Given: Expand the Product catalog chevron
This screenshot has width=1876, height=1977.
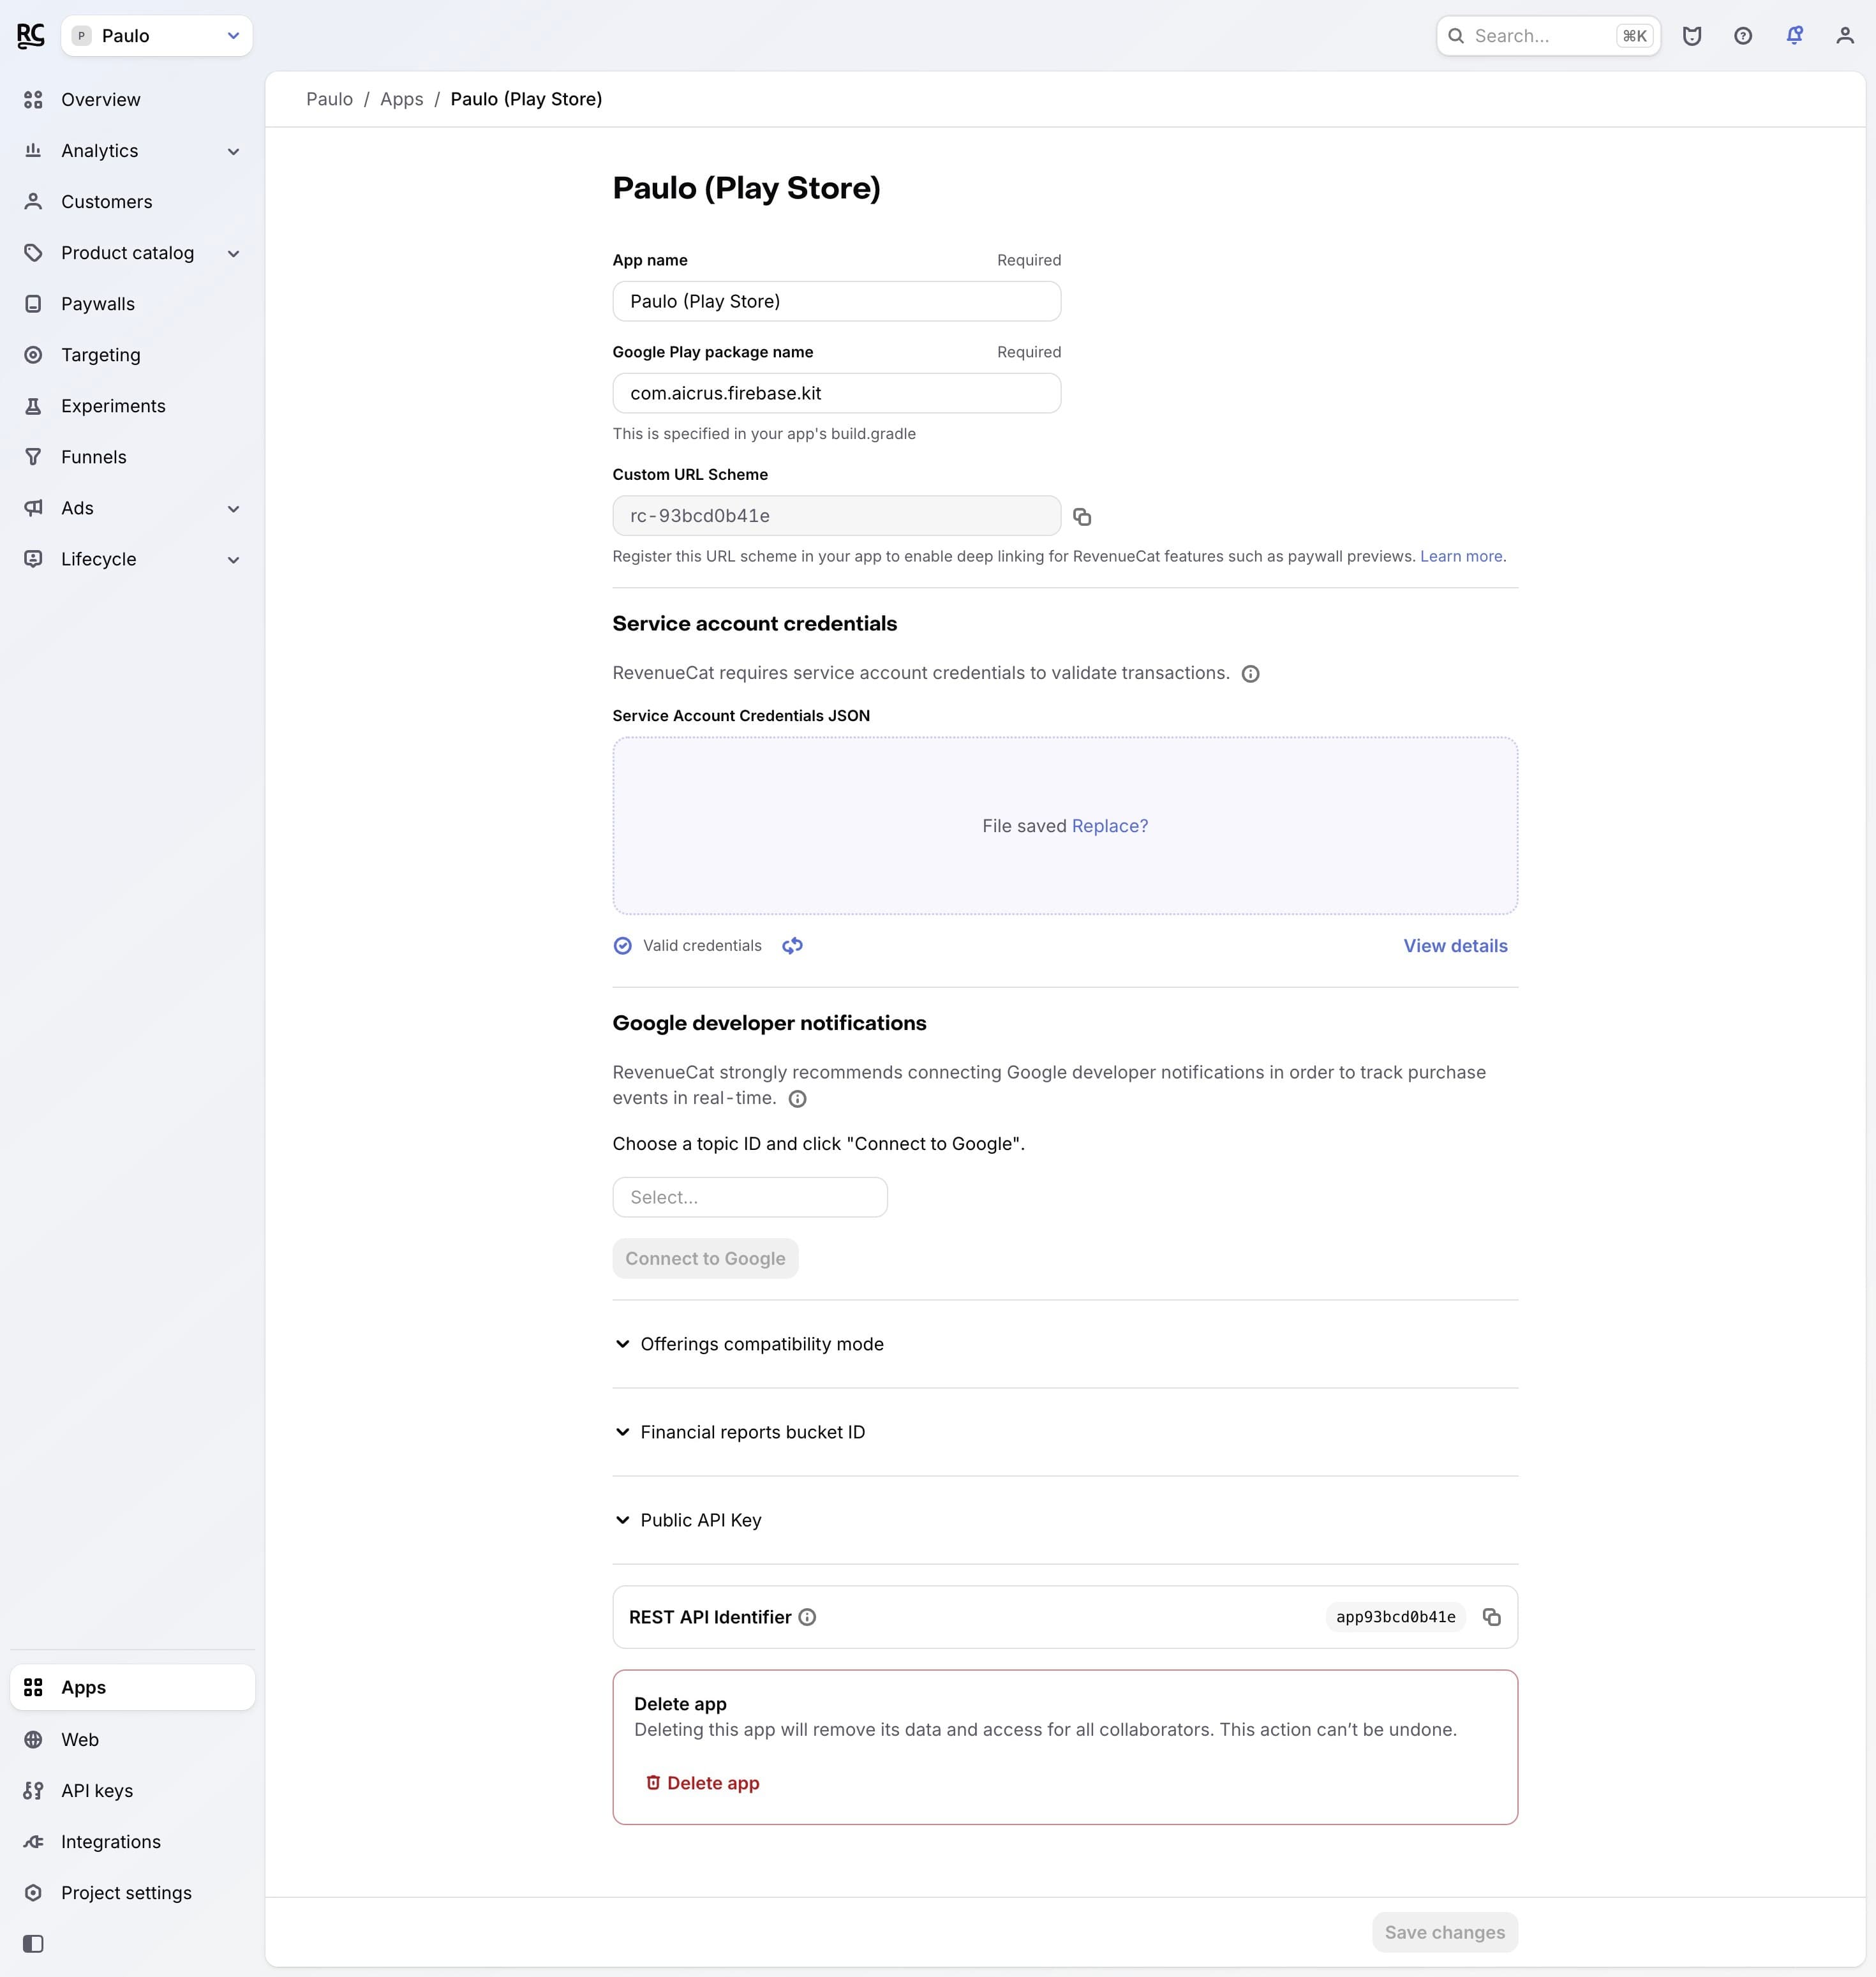Looking at the screenshot, I should pyautogui.click(x=233, y=254).
